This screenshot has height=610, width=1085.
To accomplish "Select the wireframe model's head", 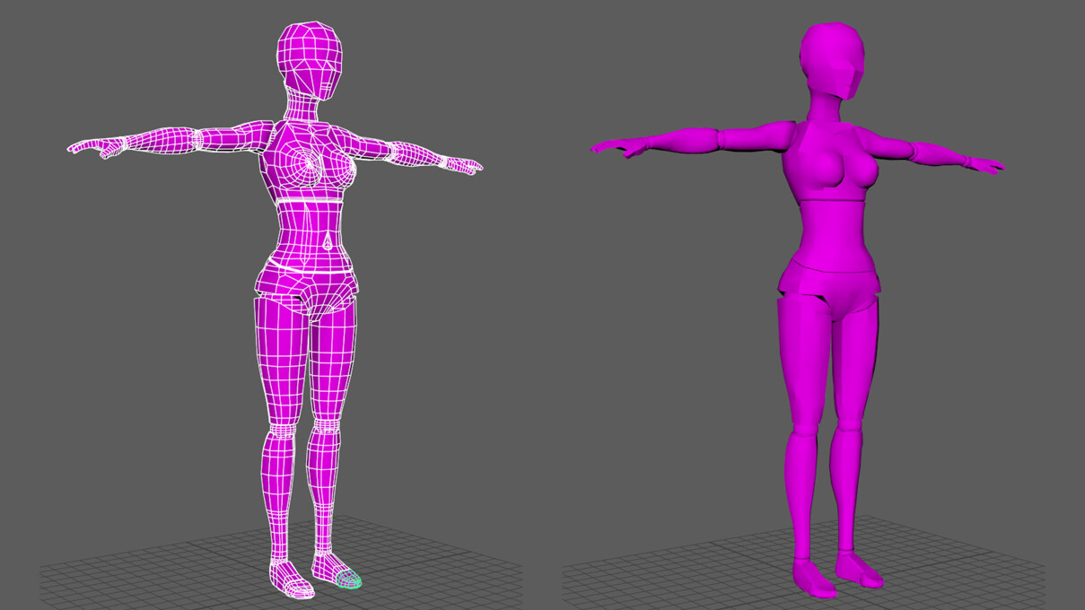I will coord(310,54).
